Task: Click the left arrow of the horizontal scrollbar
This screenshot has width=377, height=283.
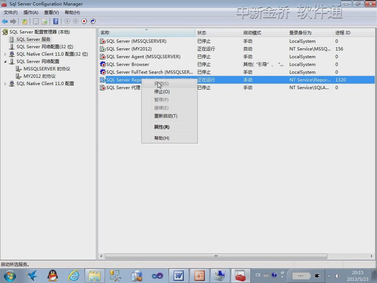Action: [101, 256]
